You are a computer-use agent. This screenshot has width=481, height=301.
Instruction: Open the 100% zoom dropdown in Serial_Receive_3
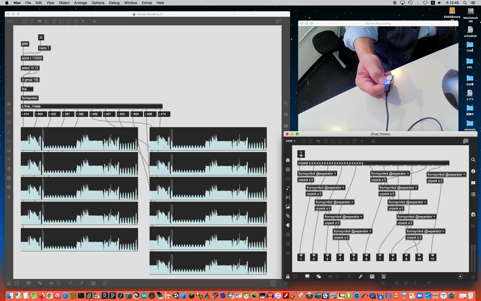tap(12, 21)
